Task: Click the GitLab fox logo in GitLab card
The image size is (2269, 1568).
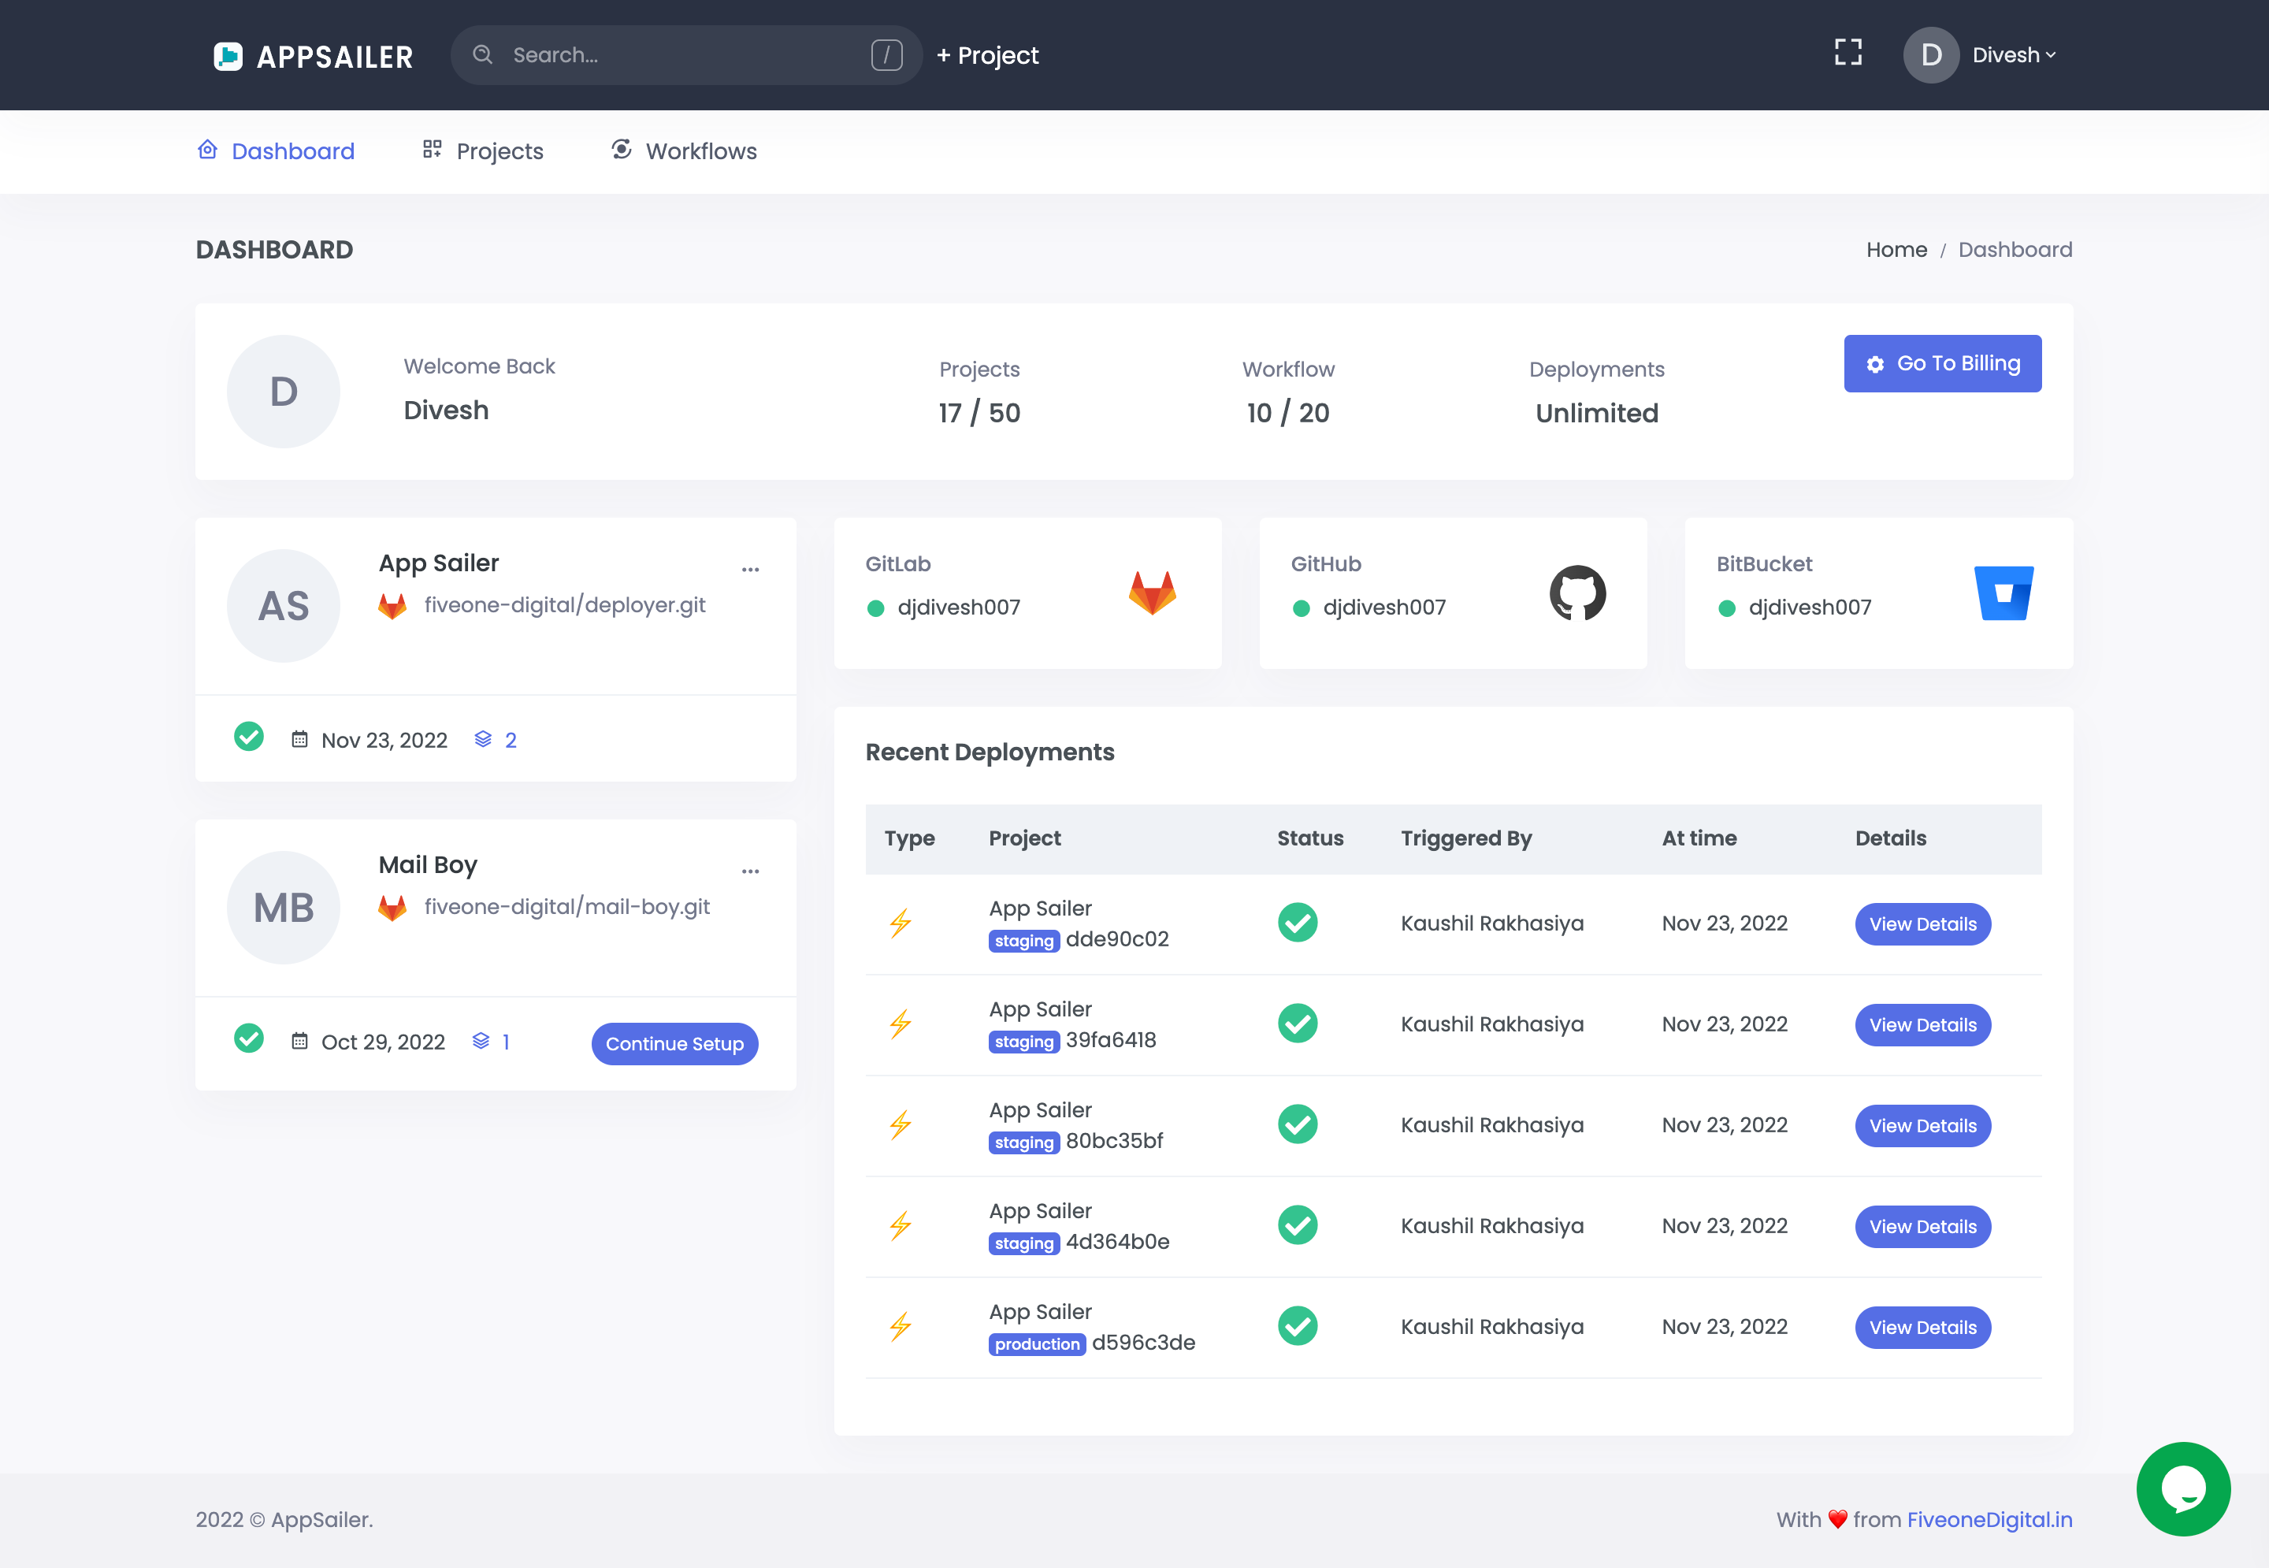Action: point(1152,593)
